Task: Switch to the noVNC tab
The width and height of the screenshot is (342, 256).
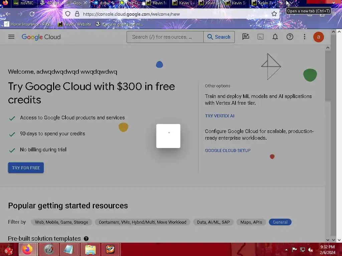Action: [24, 3]
